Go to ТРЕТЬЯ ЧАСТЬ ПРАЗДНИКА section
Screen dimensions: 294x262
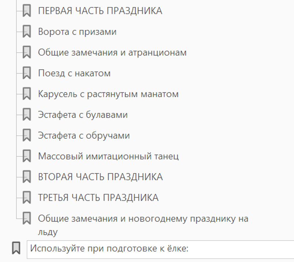pos(98,198)
